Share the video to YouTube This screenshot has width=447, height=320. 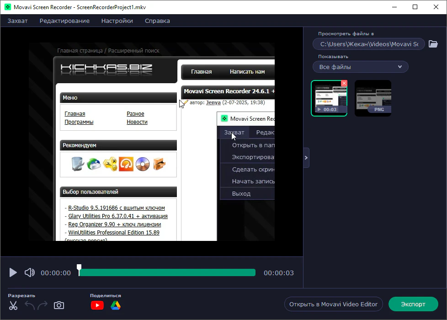point(97,305)
